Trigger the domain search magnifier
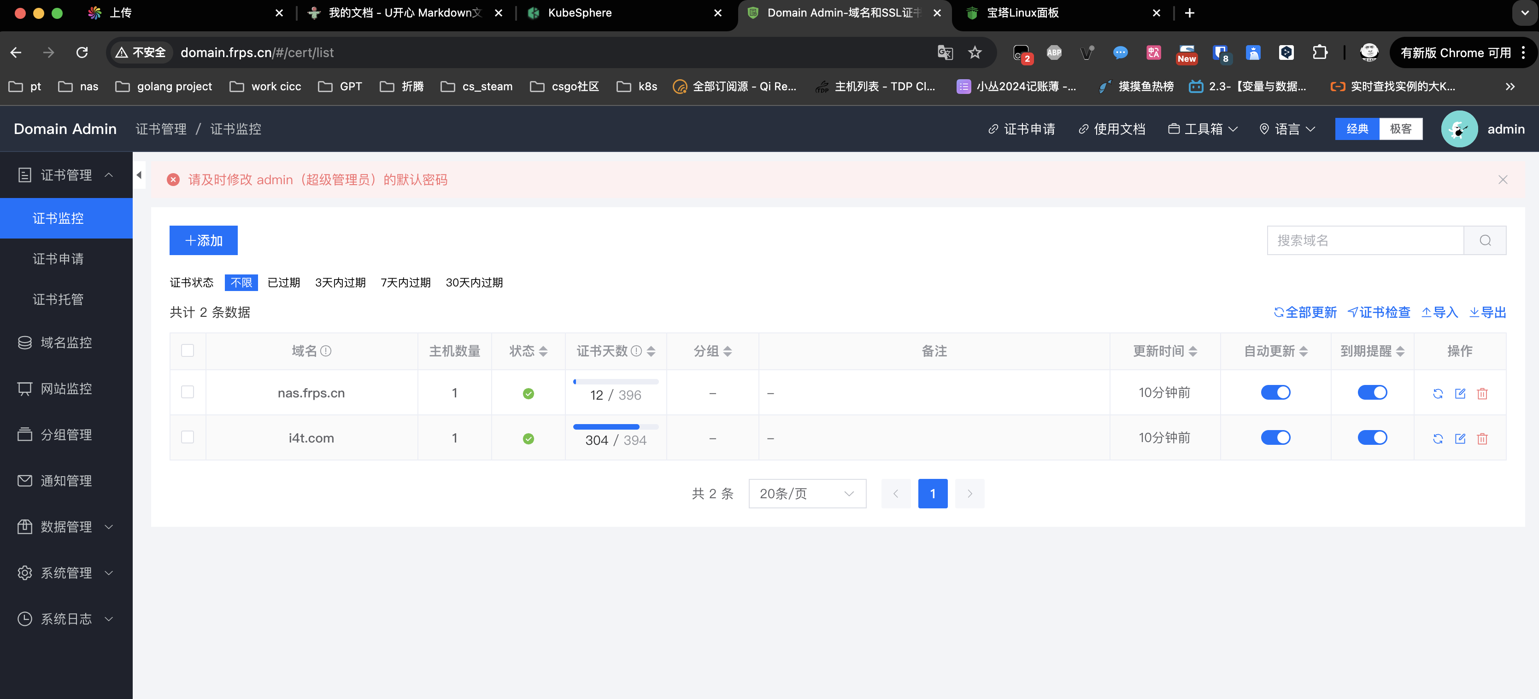 click(x=1485, y=240)
